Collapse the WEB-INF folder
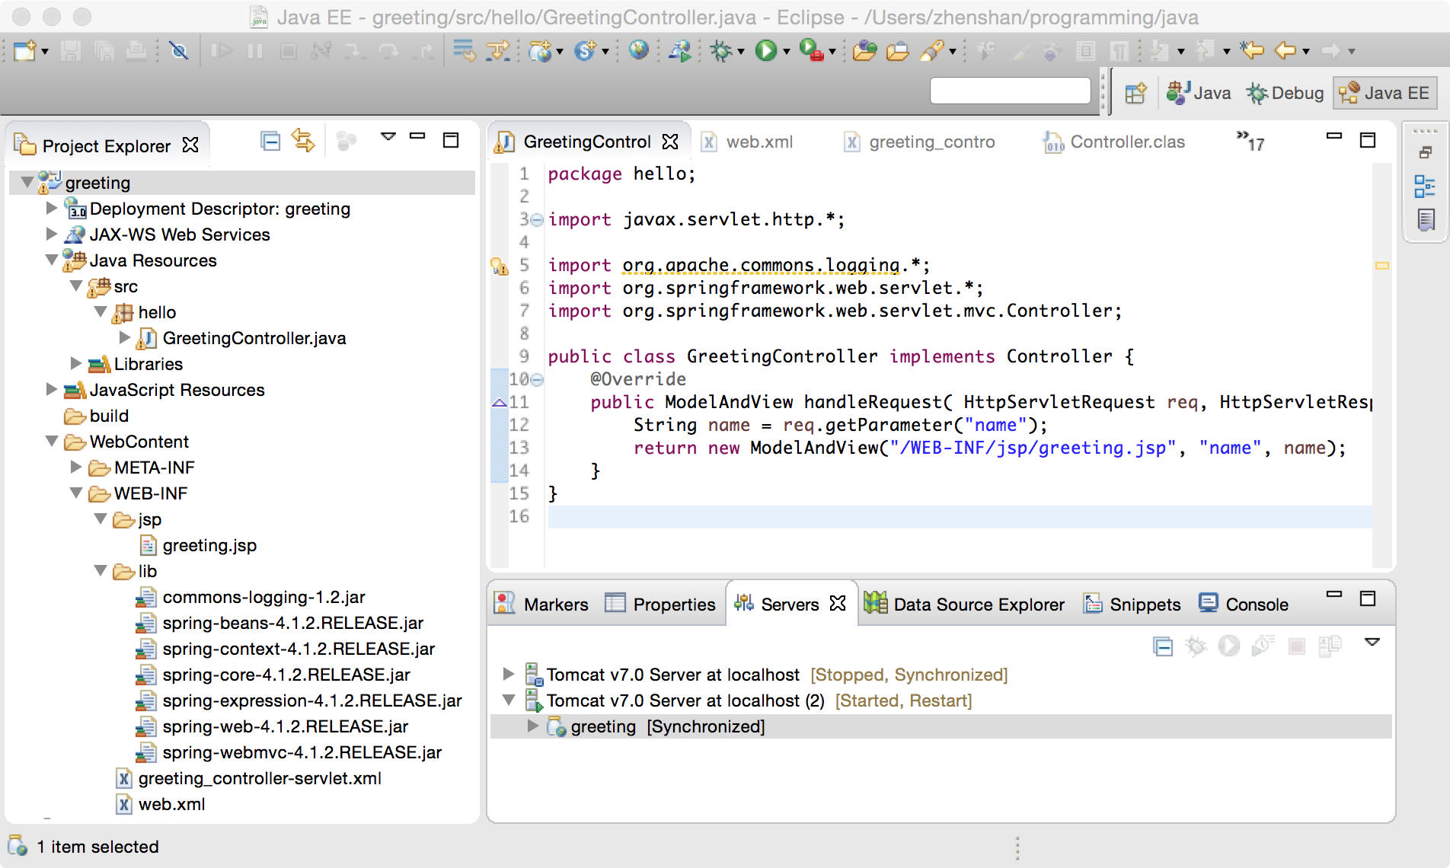 [x=76, y=493]
